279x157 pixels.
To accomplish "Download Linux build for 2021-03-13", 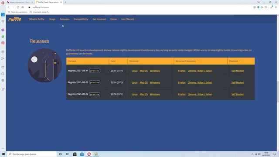I will tap(135, 82).
